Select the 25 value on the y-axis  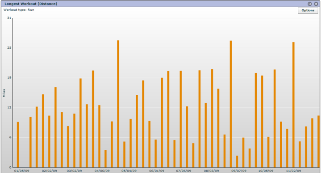[9, 48]
